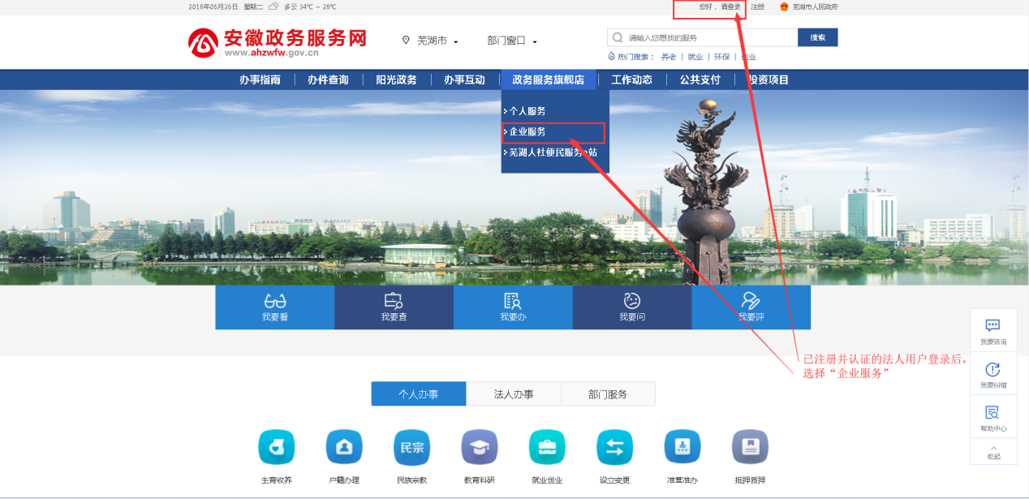Select the 教育科研 graduation cap icon
The image size is (1029, 499).
(x=479, y=447)
